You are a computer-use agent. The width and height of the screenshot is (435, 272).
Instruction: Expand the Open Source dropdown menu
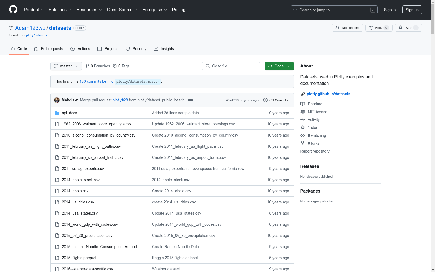tap(122, 10)
